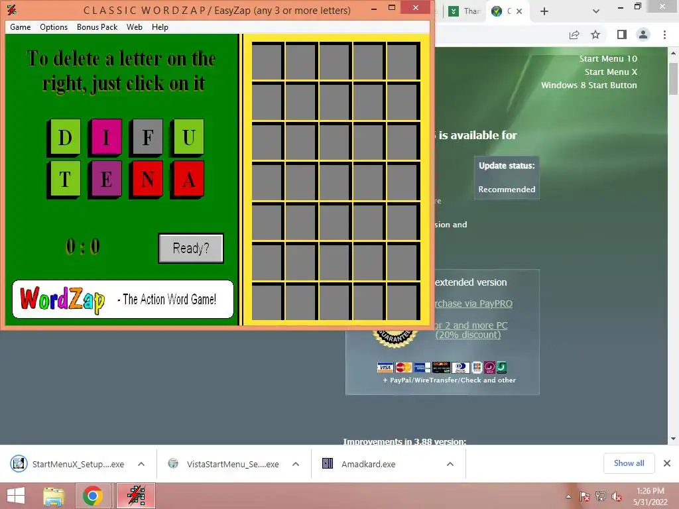
Task: Click the Visa card payment icon
Action: (385, 367)
